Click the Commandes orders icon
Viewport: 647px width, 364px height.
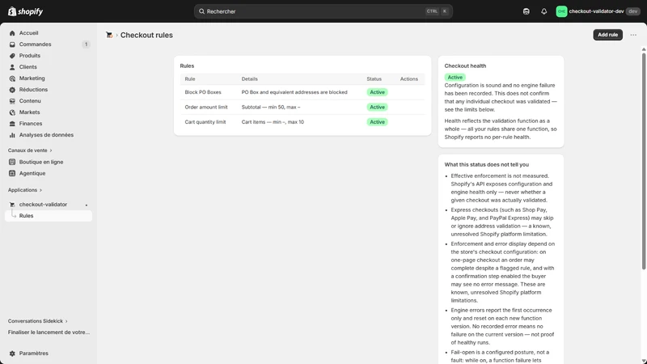click(12, 44)
